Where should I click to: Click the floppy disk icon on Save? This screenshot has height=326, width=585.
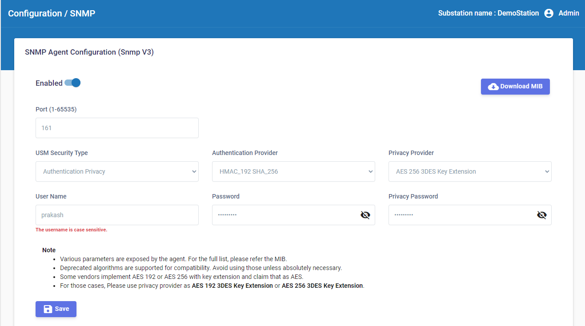point(48,309)
